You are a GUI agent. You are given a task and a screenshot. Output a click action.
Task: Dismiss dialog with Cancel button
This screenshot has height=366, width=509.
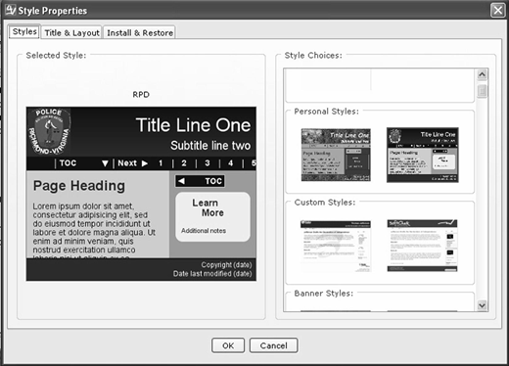[x=273, y=345]
